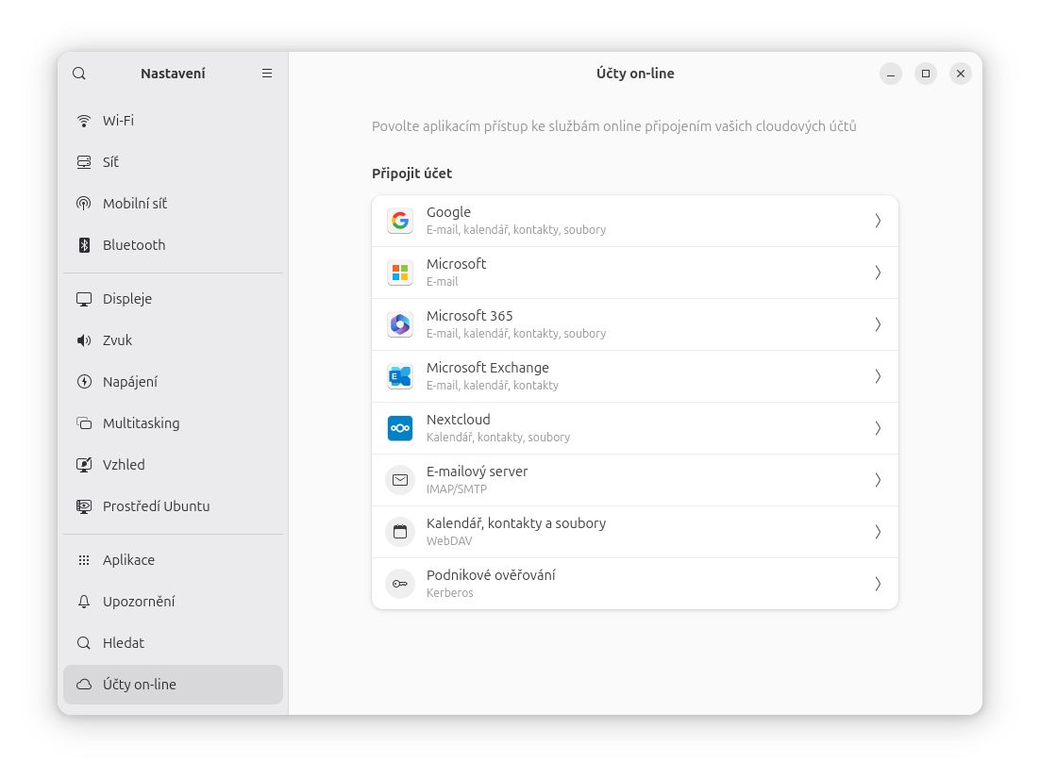1040x778 pixels.
Task: Connect a Nextcloud account
Action: click(635, 428)
